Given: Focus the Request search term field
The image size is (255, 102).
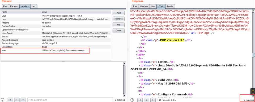Looking at the screenshot, I should (70, 100).
